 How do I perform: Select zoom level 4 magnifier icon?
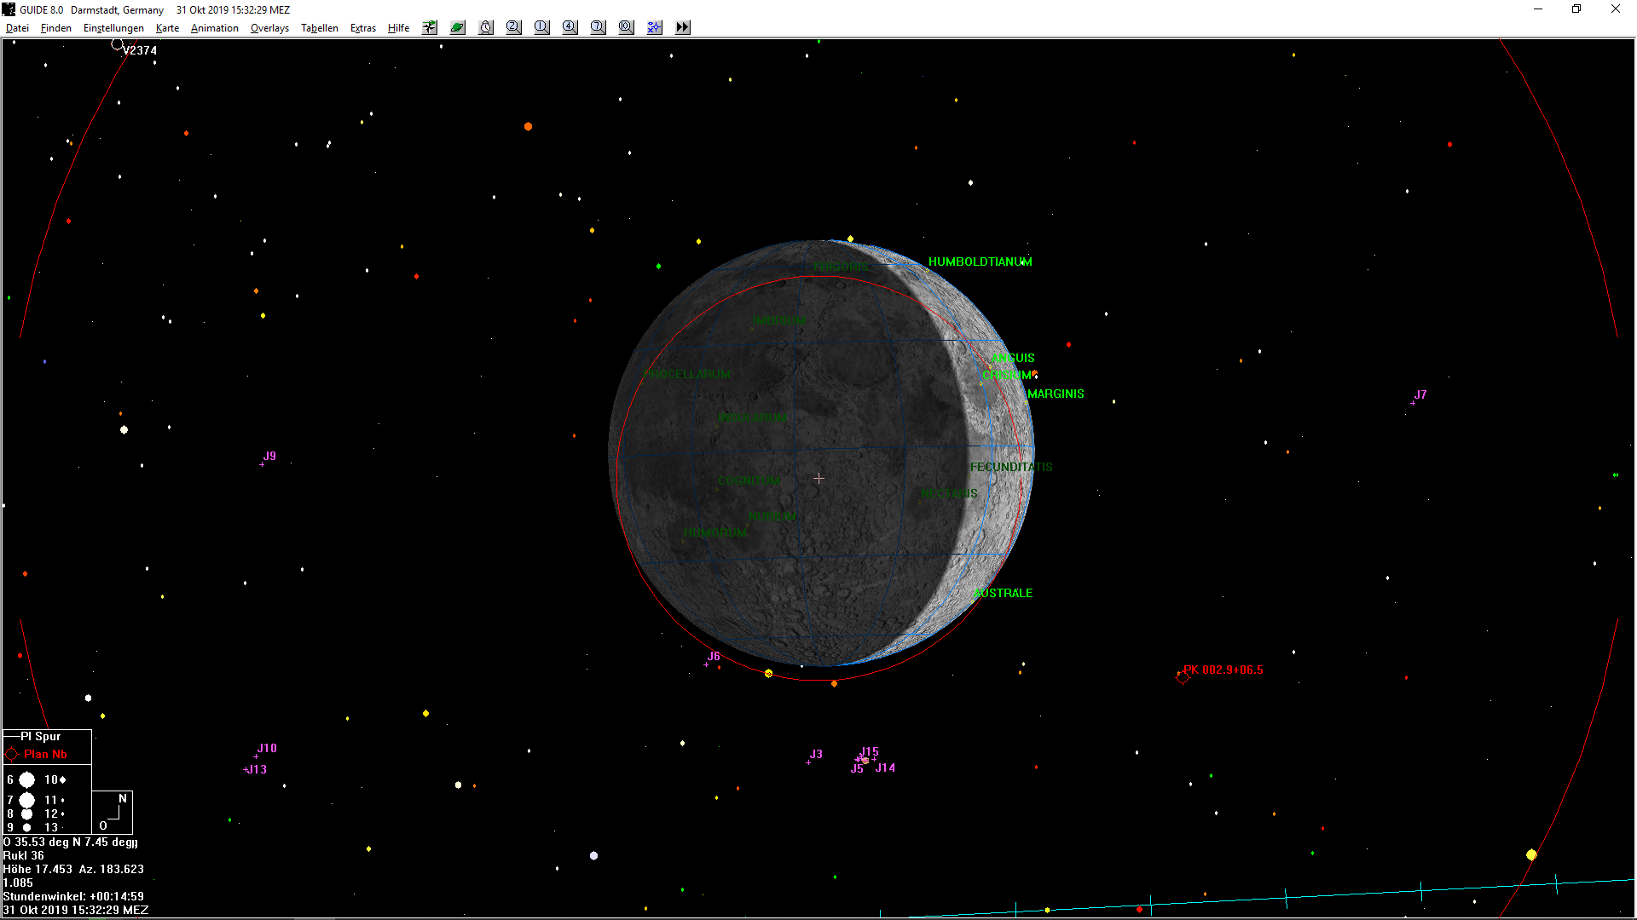[570, 27]
